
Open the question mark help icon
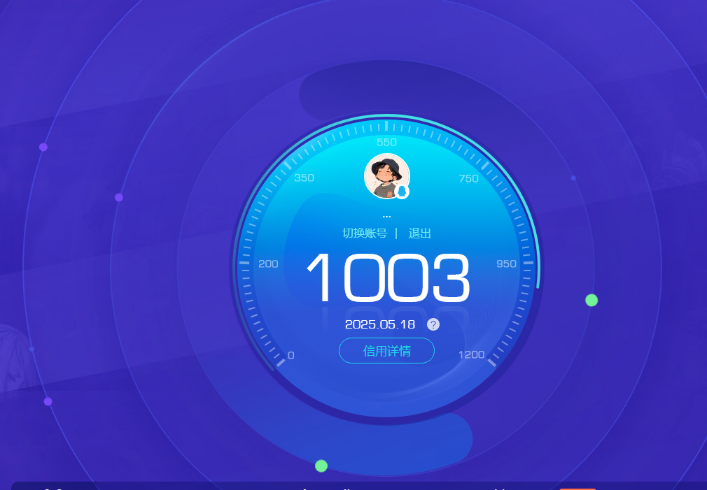(x=433, y=324)
